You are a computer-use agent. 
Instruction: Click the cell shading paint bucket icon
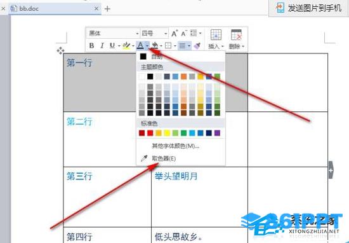pyautogui.click(x=155, y=46)
